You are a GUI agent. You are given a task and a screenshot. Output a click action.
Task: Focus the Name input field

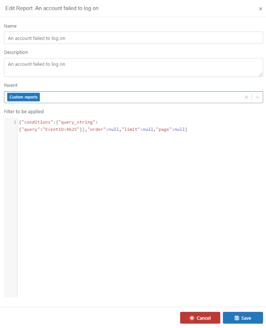(133, 38)
